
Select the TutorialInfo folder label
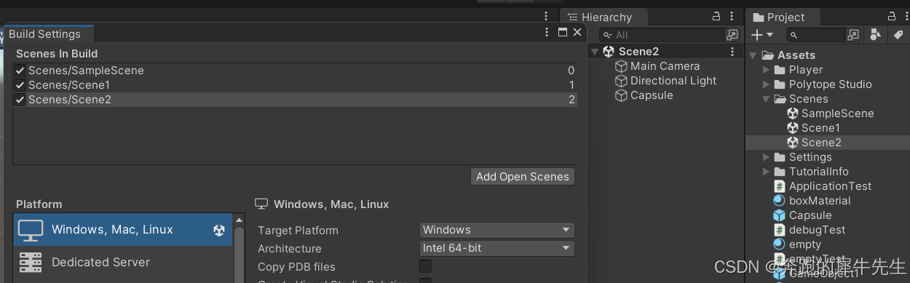coord(819,172)
